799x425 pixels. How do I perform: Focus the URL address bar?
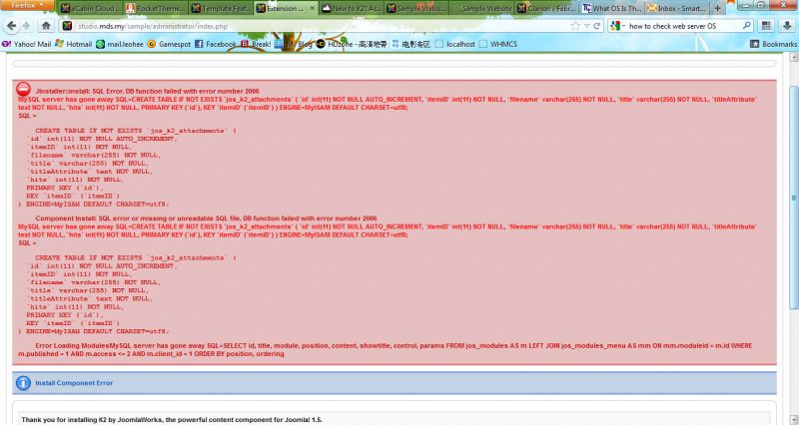(x=321, y=26)
